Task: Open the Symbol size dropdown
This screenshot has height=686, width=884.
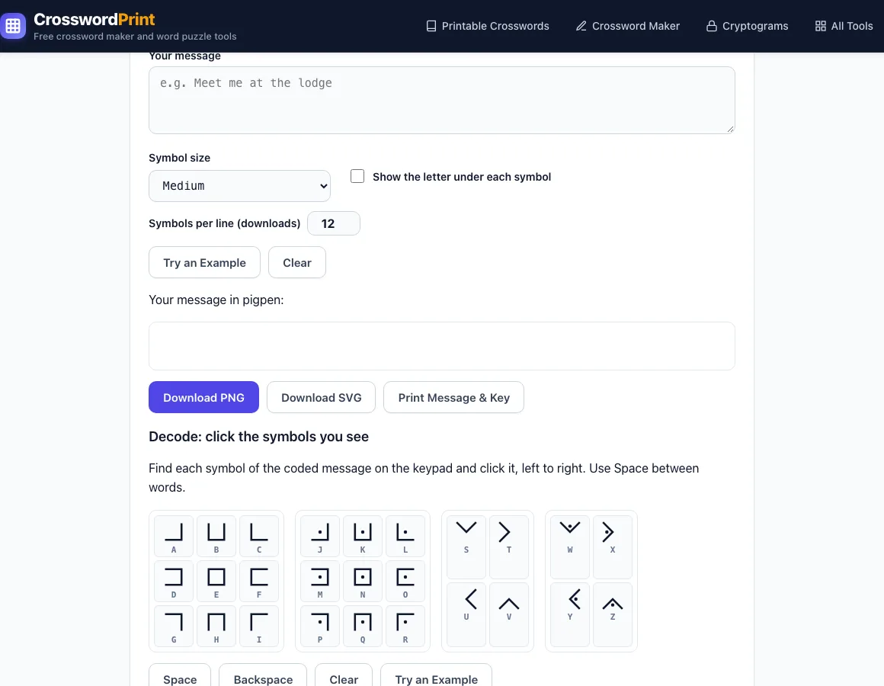Action: [239, 186]
